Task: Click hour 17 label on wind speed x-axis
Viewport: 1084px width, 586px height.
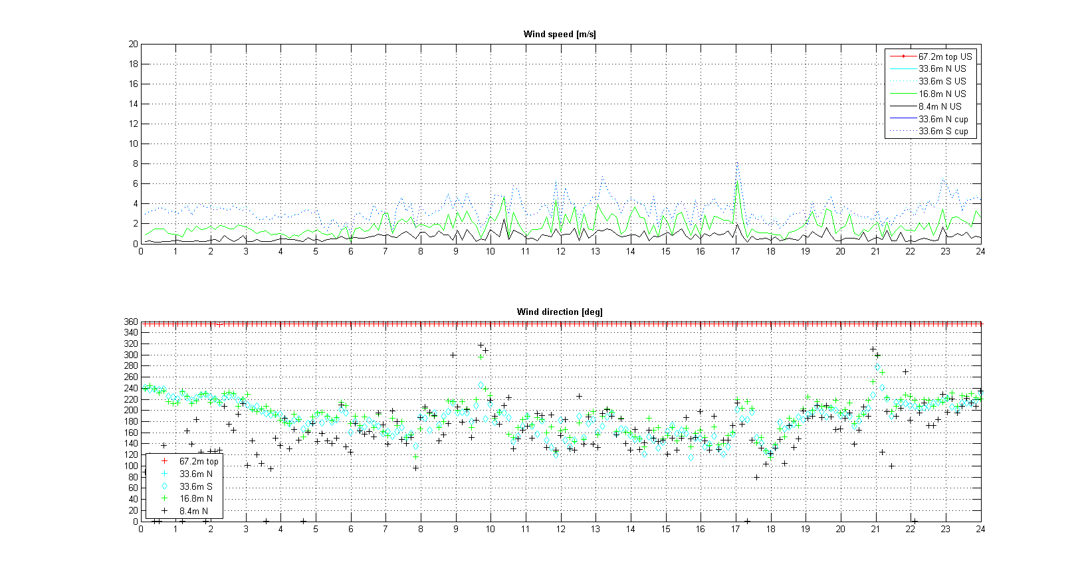Action: (736, 252)
